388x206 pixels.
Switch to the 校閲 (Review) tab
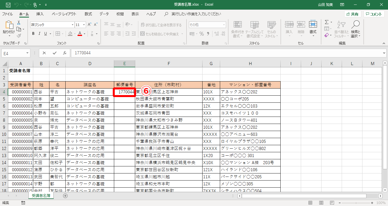tap(120, 14)
